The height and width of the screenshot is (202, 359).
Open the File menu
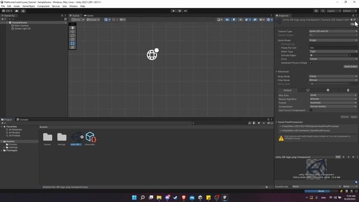tap(3, 6)
